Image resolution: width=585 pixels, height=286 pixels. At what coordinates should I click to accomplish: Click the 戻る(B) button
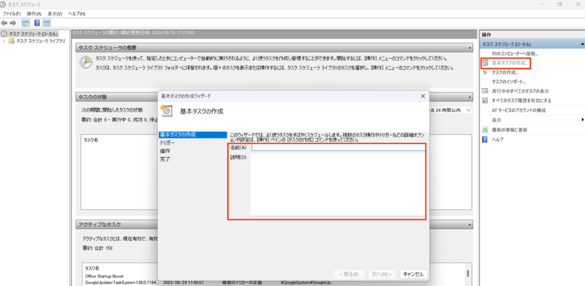point(349,274)
